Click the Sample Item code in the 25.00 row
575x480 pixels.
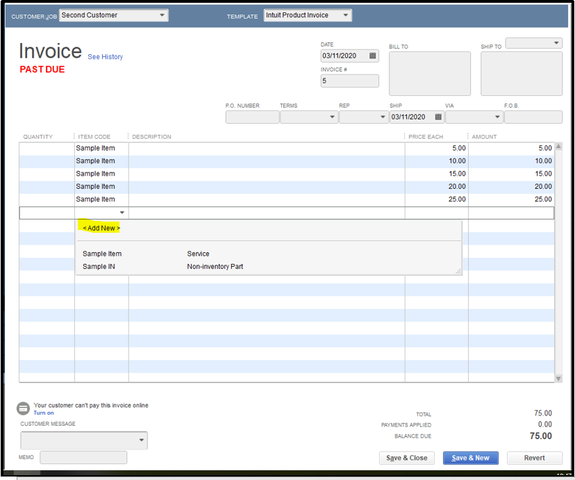coord(101,199)
